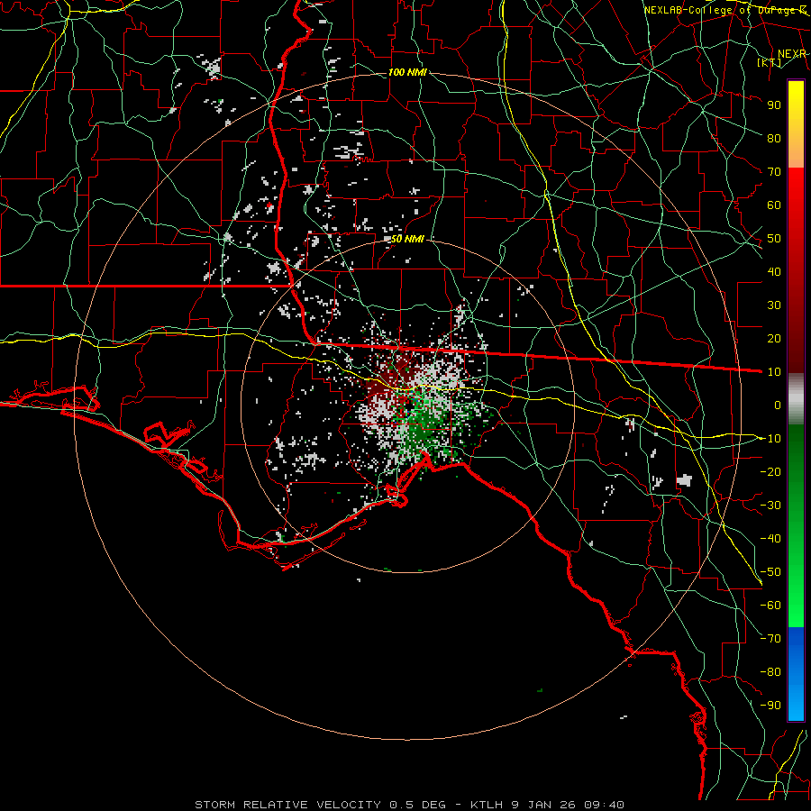Click the [KT] units label
The image size is (811, 811).
tap(769, 62)
